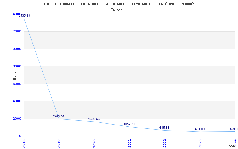Select the 1963.14 data label
Viewport: 238px width, 149px height.
point(58,116)
